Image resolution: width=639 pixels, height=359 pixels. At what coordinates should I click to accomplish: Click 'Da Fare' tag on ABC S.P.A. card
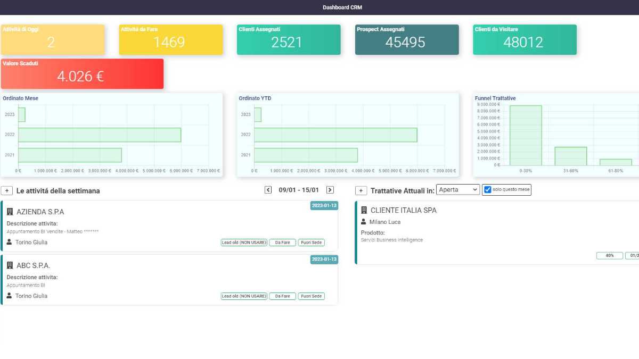pos(282,296)
